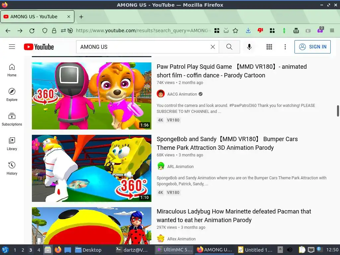Click into the YouTube search box
The image size is (340, 255).
pos(143,47)
